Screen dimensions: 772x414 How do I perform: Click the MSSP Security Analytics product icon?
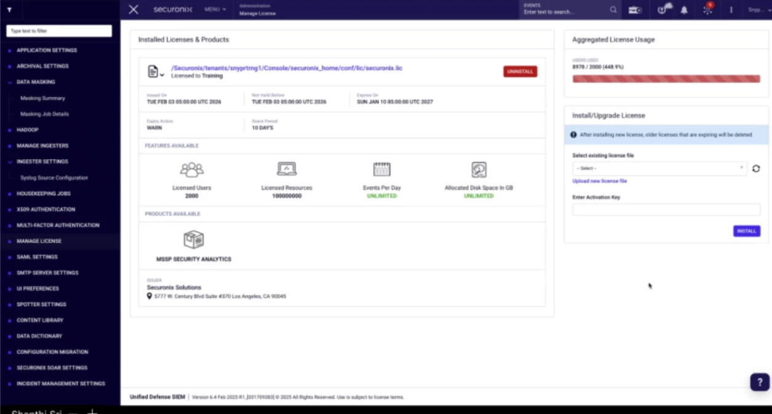pyautogui.click(x=194, y=240)
